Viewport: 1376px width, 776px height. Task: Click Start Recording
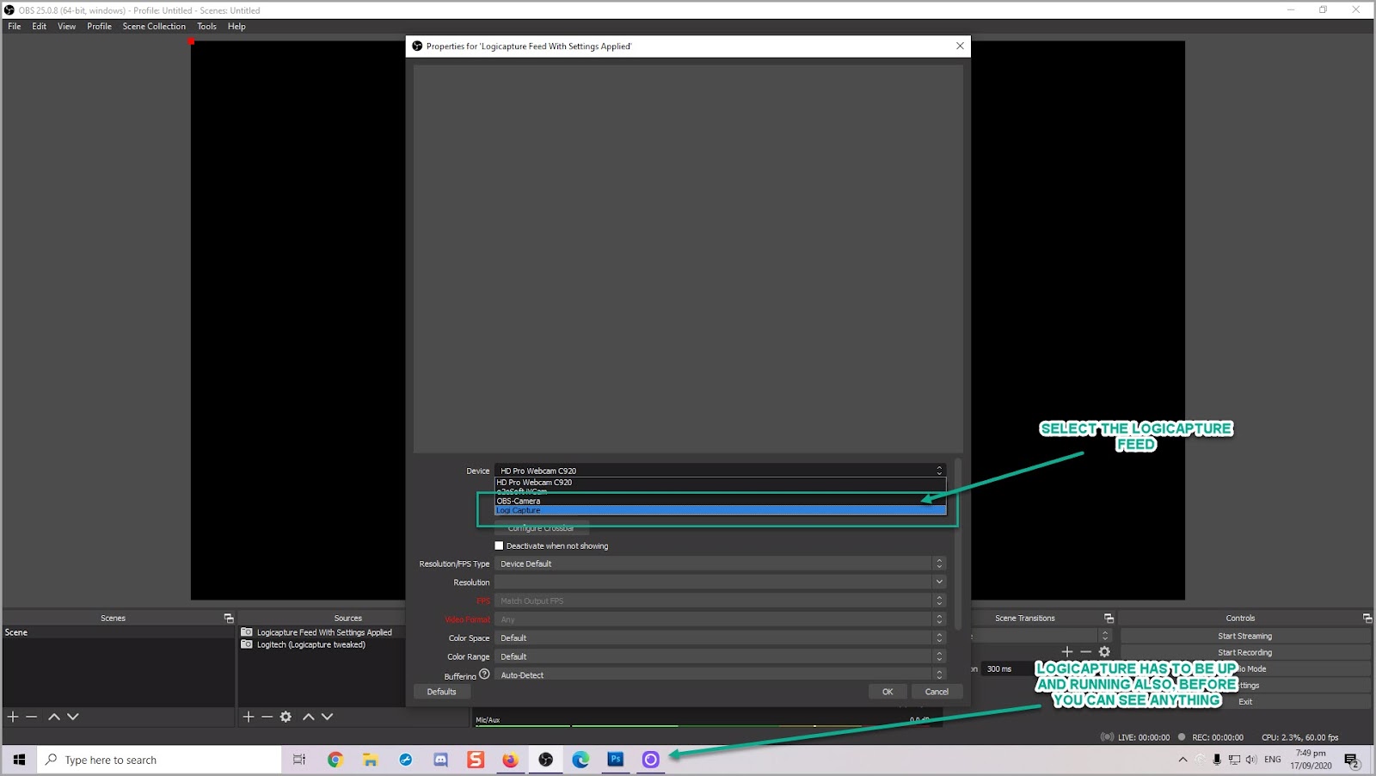click(x=1245, y=652)
